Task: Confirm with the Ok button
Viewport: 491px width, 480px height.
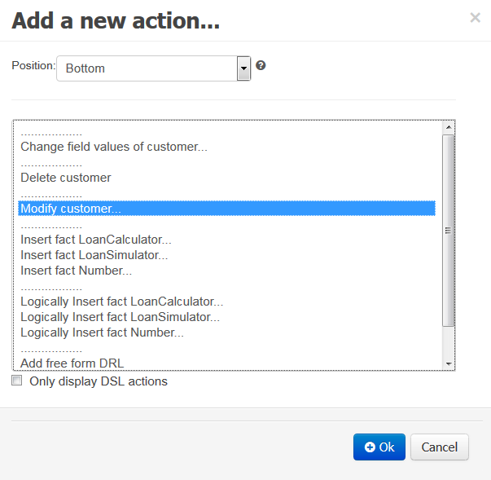Action: click(379, 447)
